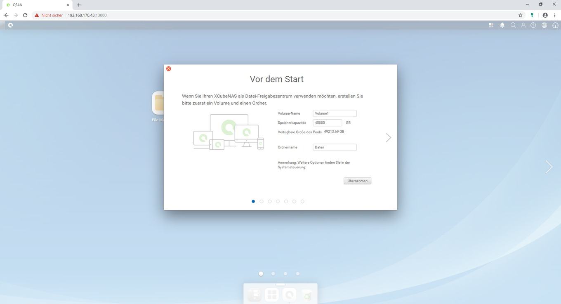Open the QSAN logo main menu
The width and height of the screenshot is (561, 304).
pos(10,25)
